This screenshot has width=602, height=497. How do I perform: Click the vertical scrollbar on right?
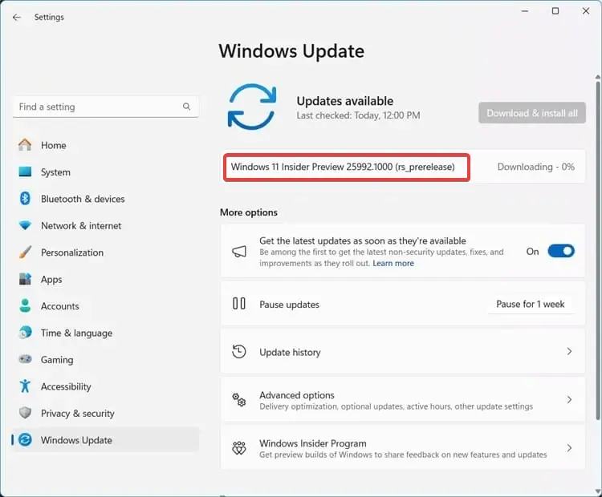coord(598,249)
